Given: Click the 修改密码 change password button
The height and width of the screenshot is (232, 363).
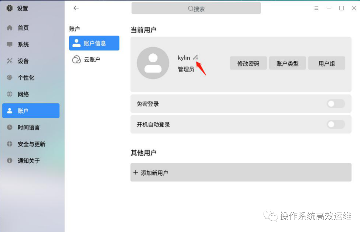Looking at the screenshot, I should (x=248, y=63).
